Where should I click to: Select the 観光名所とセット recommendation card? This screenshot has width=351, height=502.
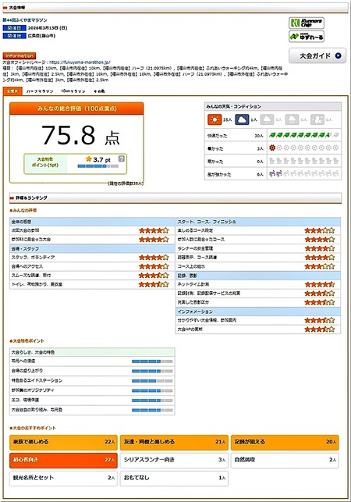point(63,478)
